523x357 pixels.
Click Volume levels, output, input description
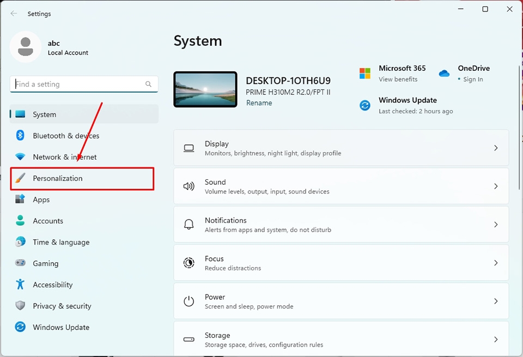pos(267,191)
